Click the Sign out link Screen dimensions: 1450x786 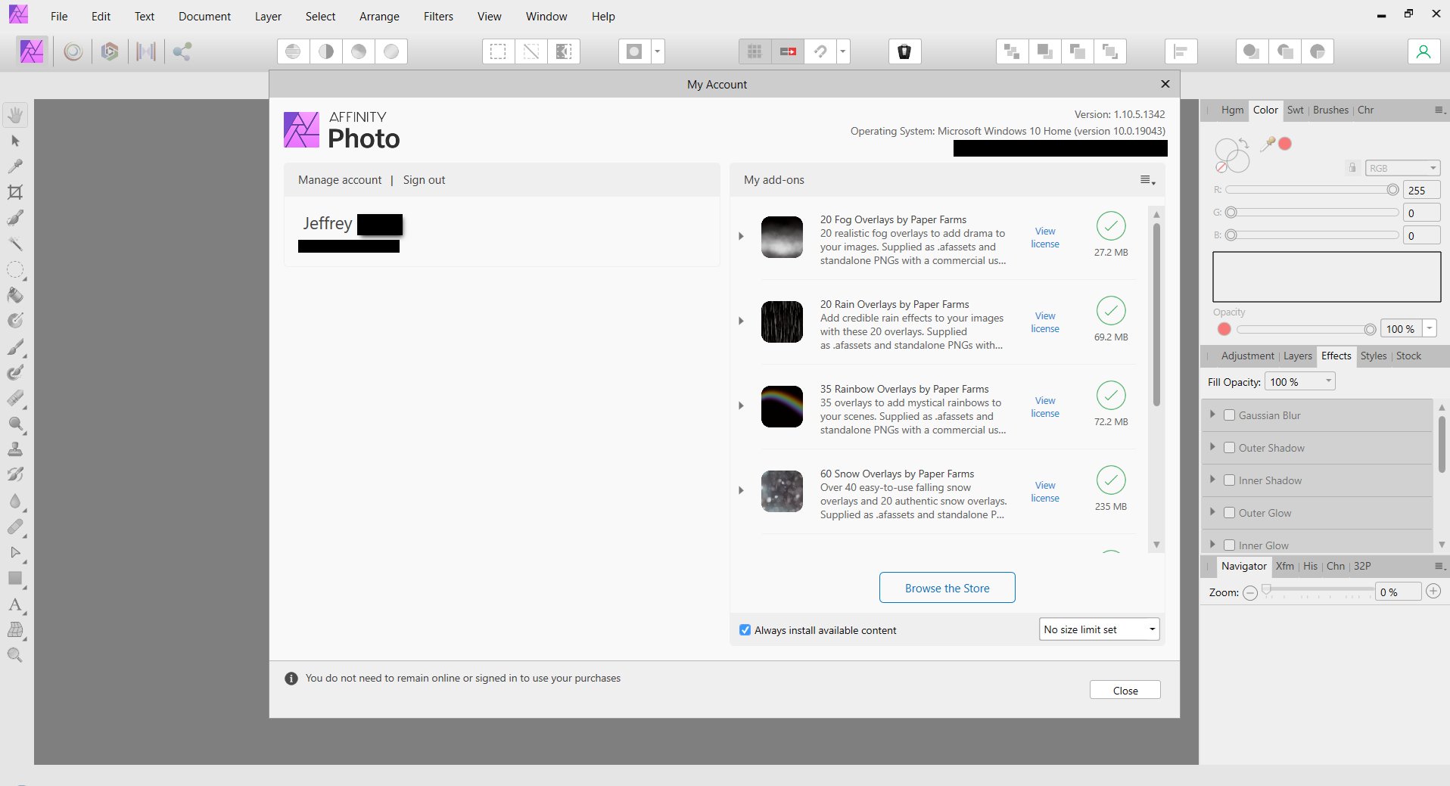click(424, 180)
